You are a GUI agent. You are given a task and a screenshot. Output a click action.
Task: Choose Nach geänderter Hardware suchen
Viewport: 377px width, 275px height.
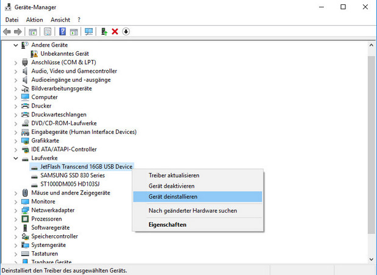[198, 210]
